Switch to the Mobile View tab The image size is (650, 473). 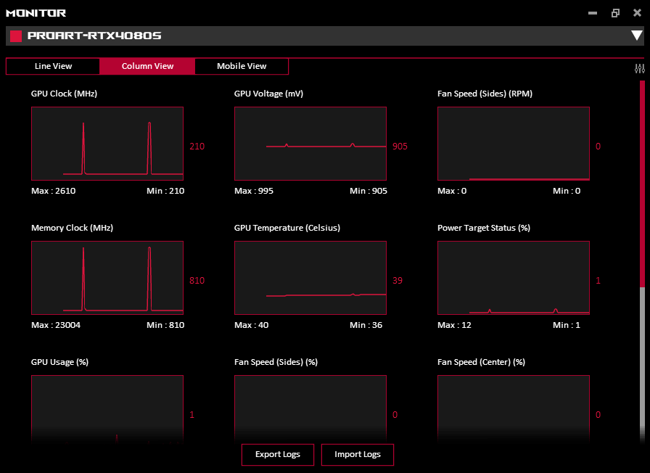point(242,66)
